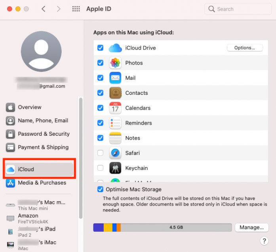Click the 'Apps on this Mac using iCloud' heading
The image size is (276, 252).
(133, 33)
